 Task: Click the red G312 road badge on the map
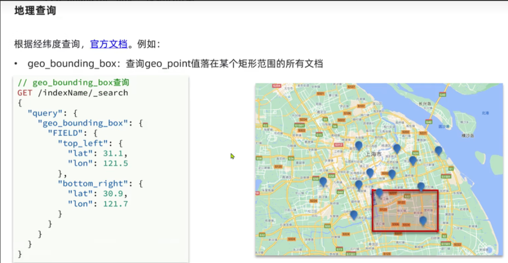pyautogui.click(x=339, y=145)
